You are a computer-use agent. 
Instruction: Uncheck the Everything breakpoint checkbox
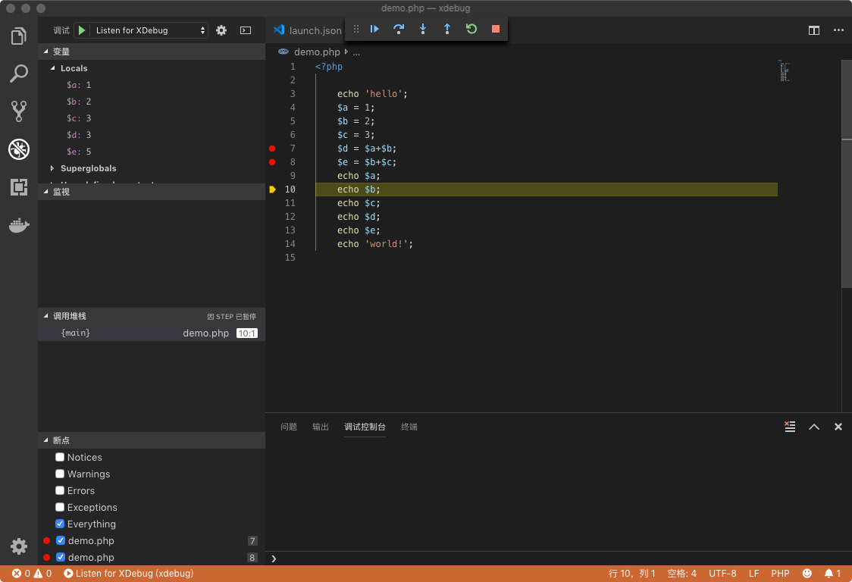pyautogui.click(x=60, y=524)
